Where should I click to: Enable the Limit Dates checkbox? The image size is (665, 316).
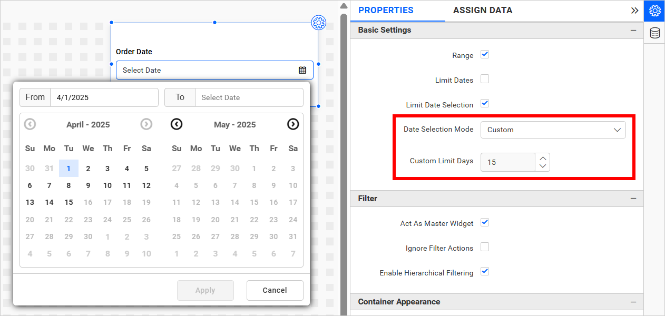coord(485,79)
